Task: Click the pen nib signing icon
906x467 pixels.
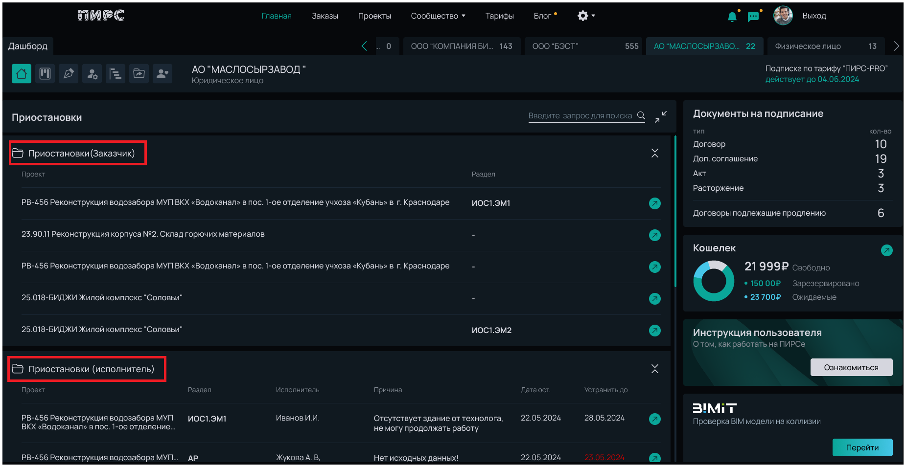Action: (69, 74)
